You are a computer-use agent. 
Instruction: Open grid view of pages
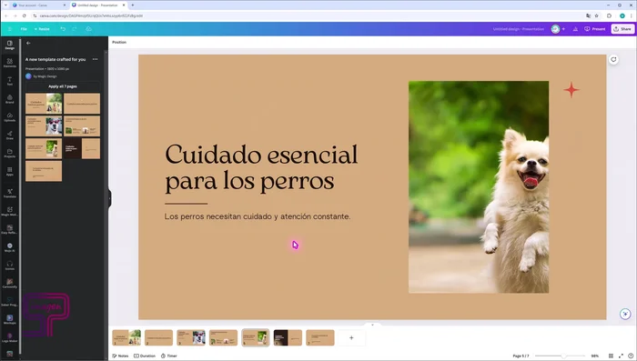point(611,356)
